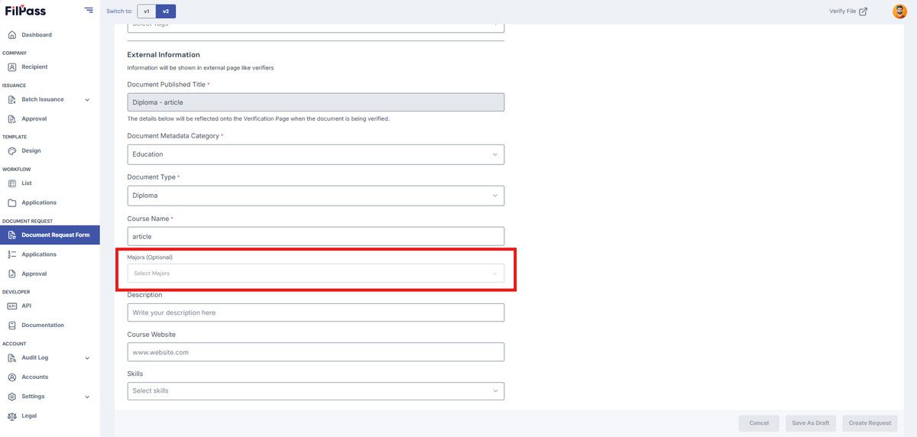This screenshot has height=437, width=917.
Task: Open the user avatar profile menu
Action: (x=899, y=11)
